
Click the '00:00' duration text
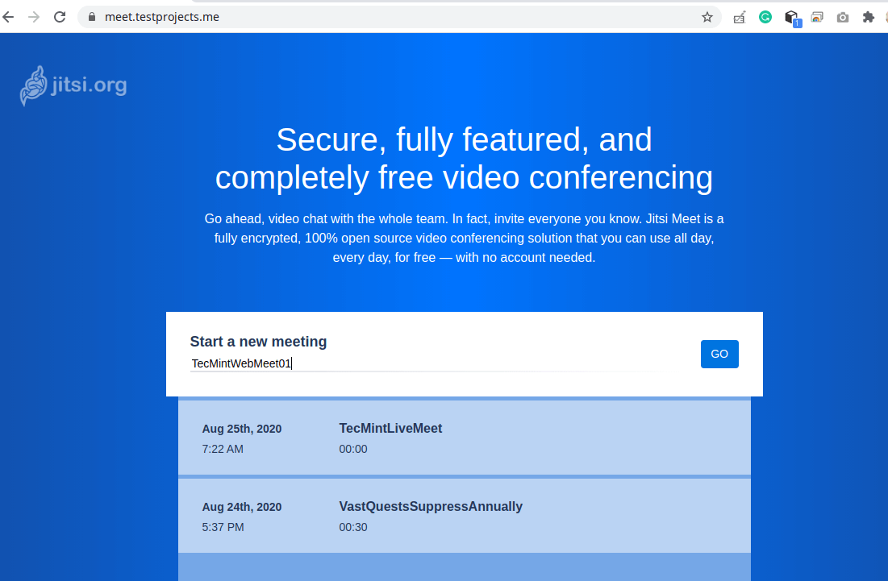tap(353, 449)
